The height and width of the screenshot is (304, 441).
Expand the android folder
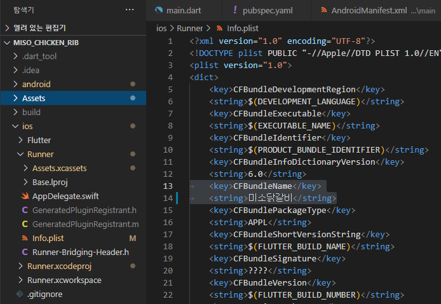[x=16, y=84]
